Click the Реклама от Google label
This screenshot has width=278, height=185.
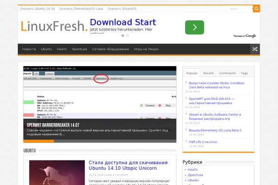[x=245, y=36]
